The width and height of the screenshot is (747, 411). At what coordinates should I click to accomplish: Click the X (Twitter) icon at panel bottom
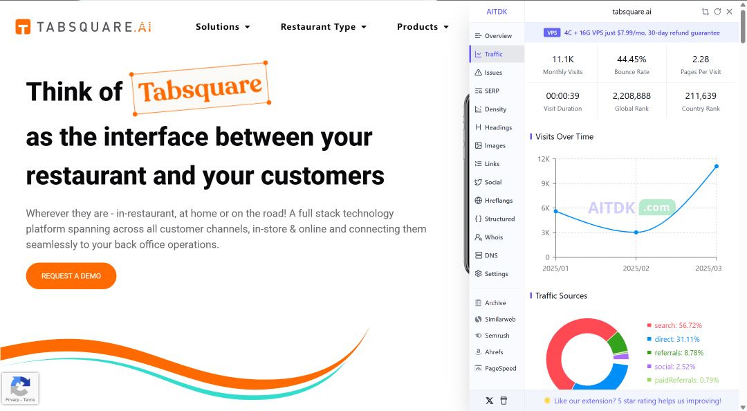click(x=489, y=401)
